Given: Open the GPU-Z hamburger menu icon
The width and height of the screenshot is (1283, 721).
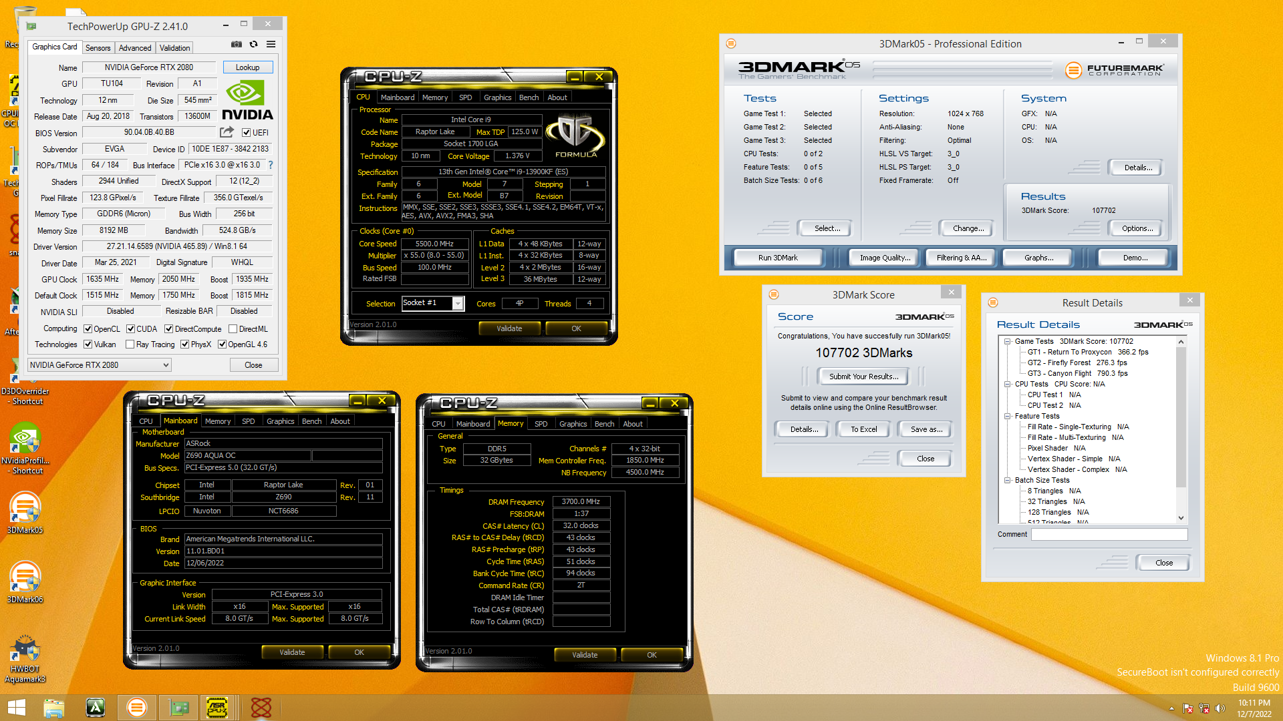Looking at the screenshot, I should [x=271, y=44].
